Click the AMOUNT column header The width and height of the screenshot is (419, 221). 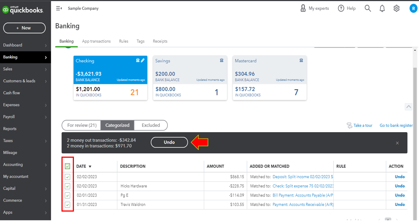215,166
